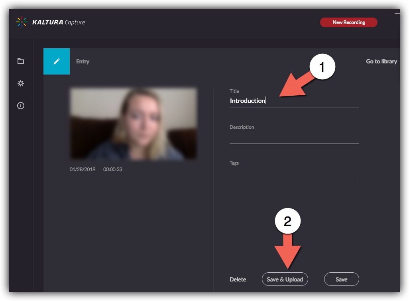Switch to the Entry tab label
The width and height of the screenshot is (409, 301).
(83, 61)
